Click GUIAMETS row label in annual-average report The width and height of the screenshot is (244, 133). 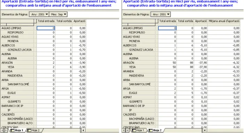point(139,102)
